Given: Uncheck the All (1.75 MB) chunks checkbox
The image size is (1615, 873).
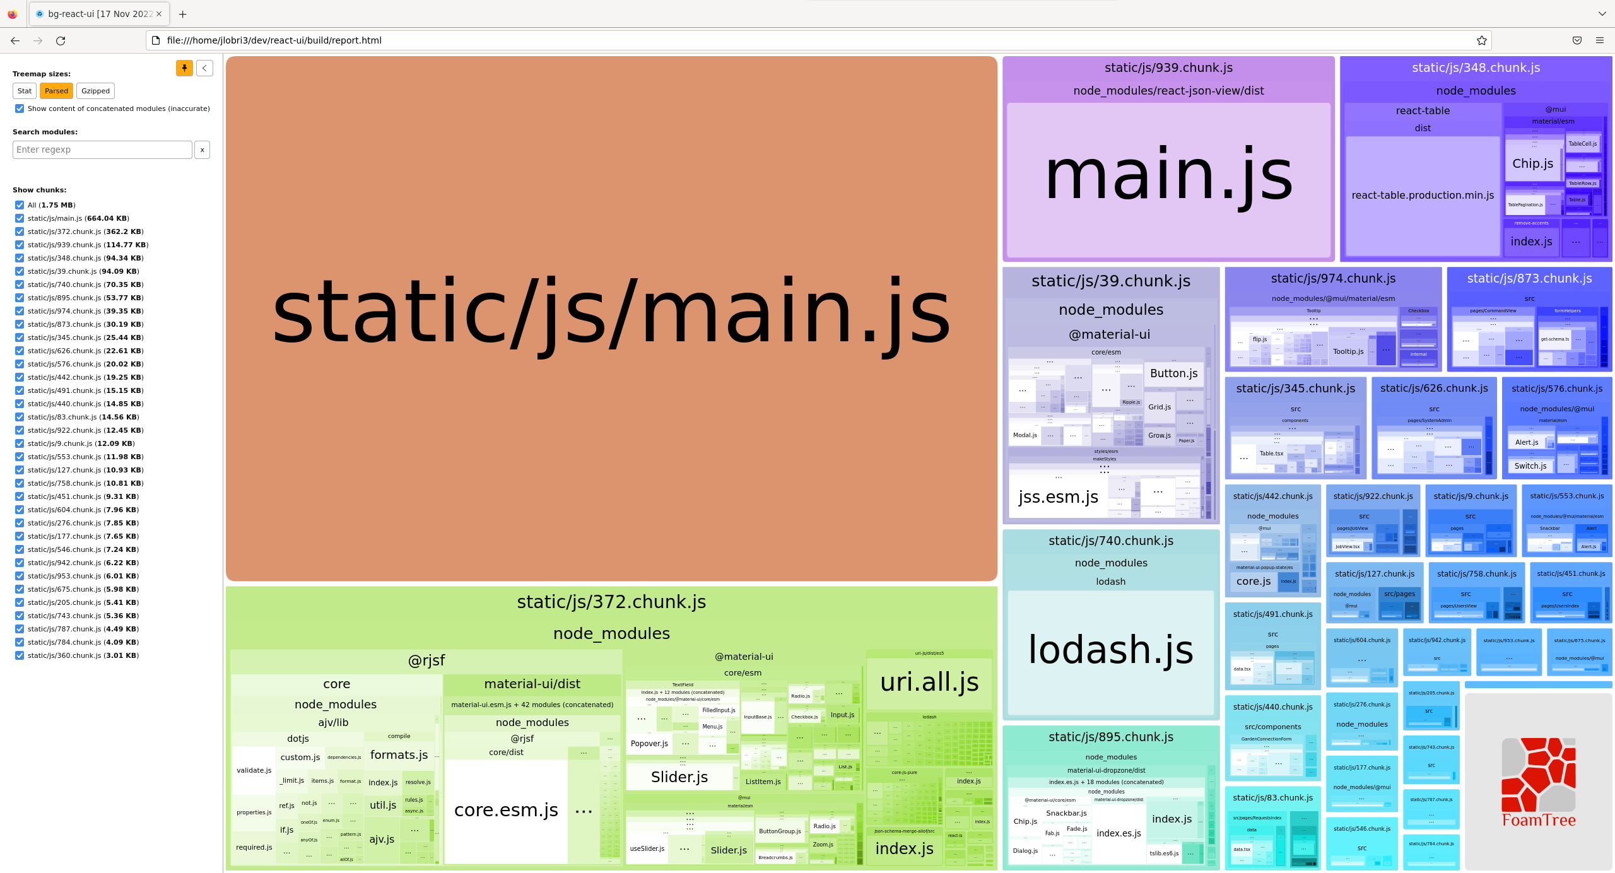Looking at the screenshot, I should pos(20,205).
